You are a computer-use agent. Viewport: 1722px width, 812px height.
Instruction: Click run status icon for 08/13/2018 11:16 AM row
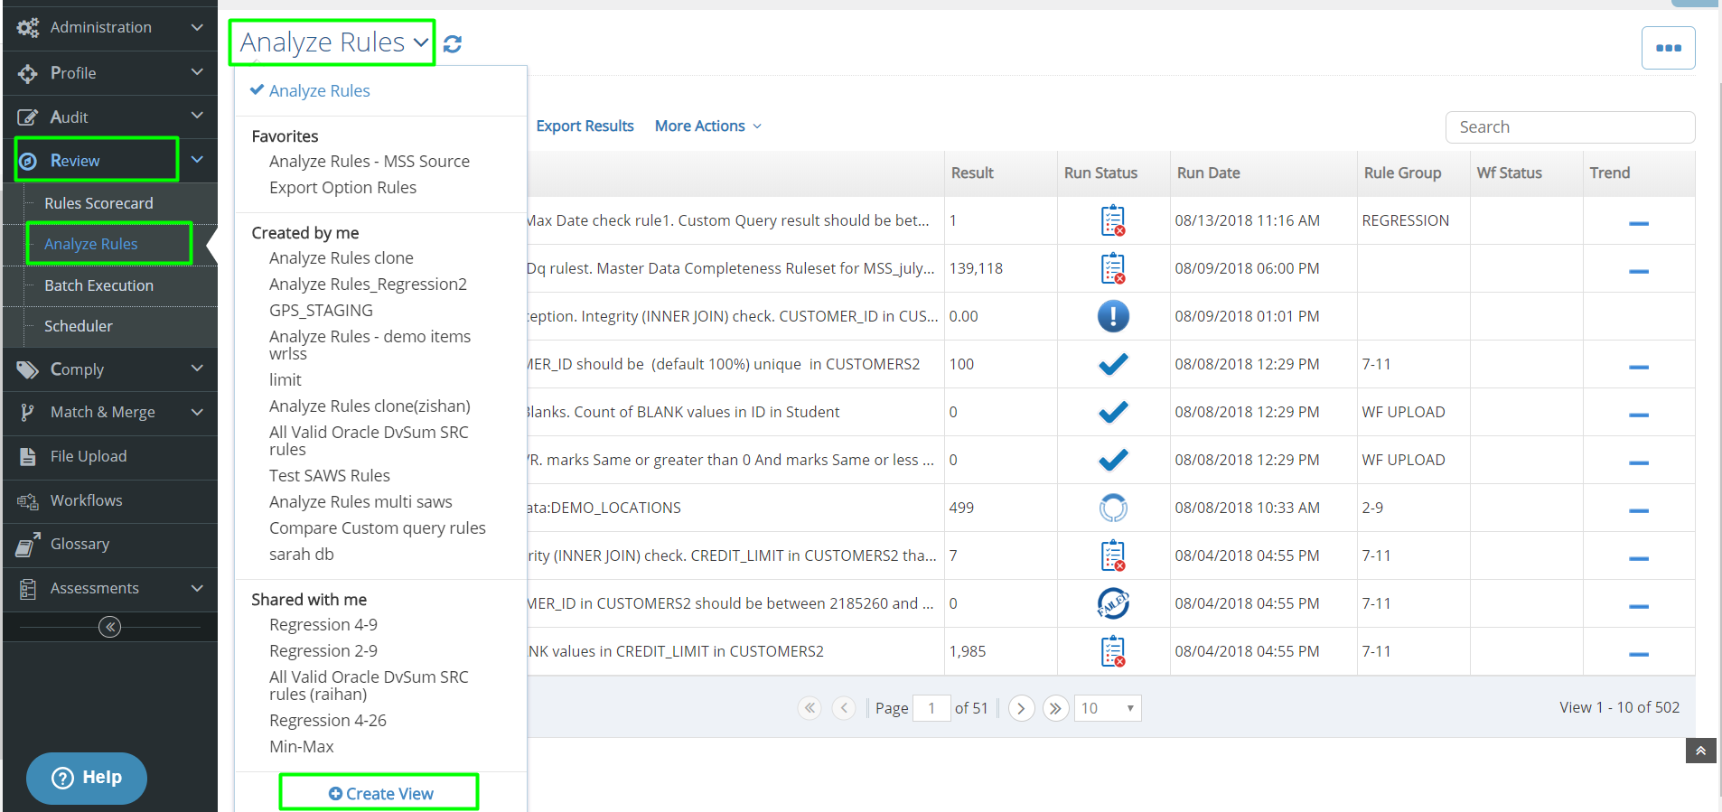[1113, 220]
